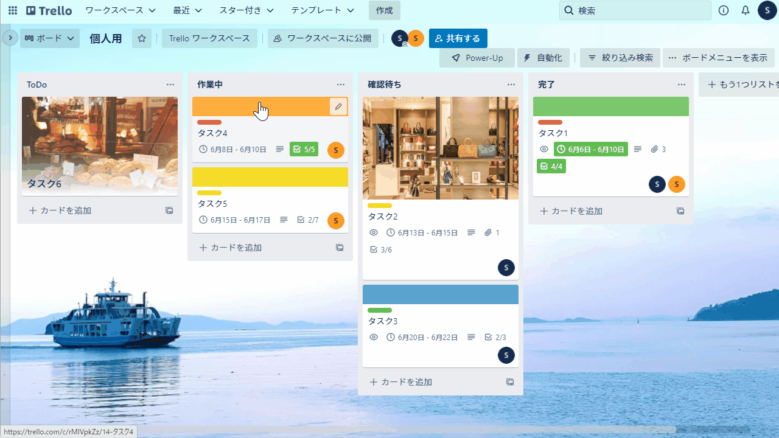Image resolution: width=779 pixels, height=438 pixels.
Task: Toggle the 6月6日 - 6月10日 due date badge
Action: tap(591, 149)
